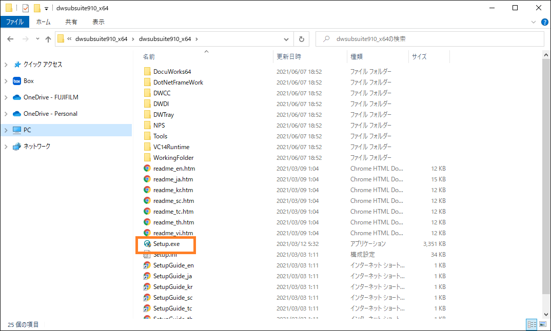551x331 pixels.
Task: Sort by the サイズ column header
Action: point(419,56)
